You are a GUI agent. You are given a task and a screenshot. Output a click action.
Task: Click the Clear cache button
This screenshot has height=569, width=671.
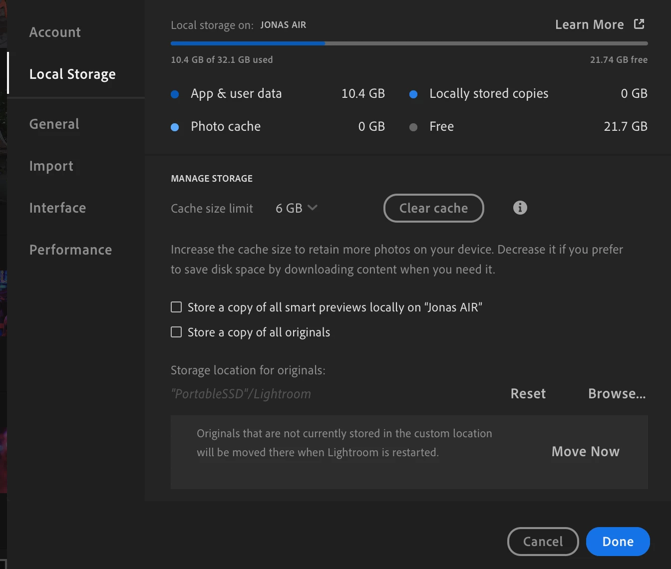click(433, 208)
